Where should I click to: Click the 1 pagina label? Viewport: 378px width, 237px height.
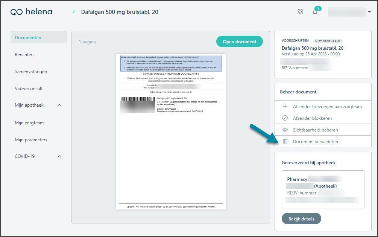pyautogui.click(x=87, y=42)
